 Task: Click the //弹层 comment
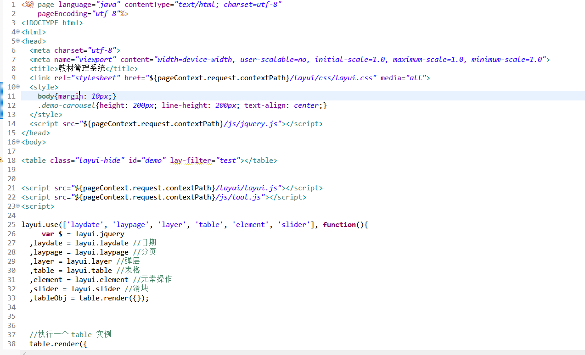point(128,261)
